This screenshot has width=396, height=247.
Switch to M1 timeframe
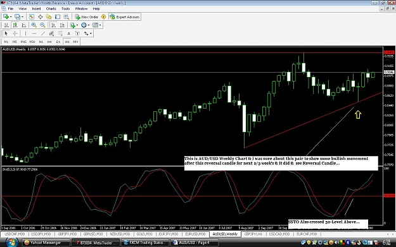click(x=6, y=42)
